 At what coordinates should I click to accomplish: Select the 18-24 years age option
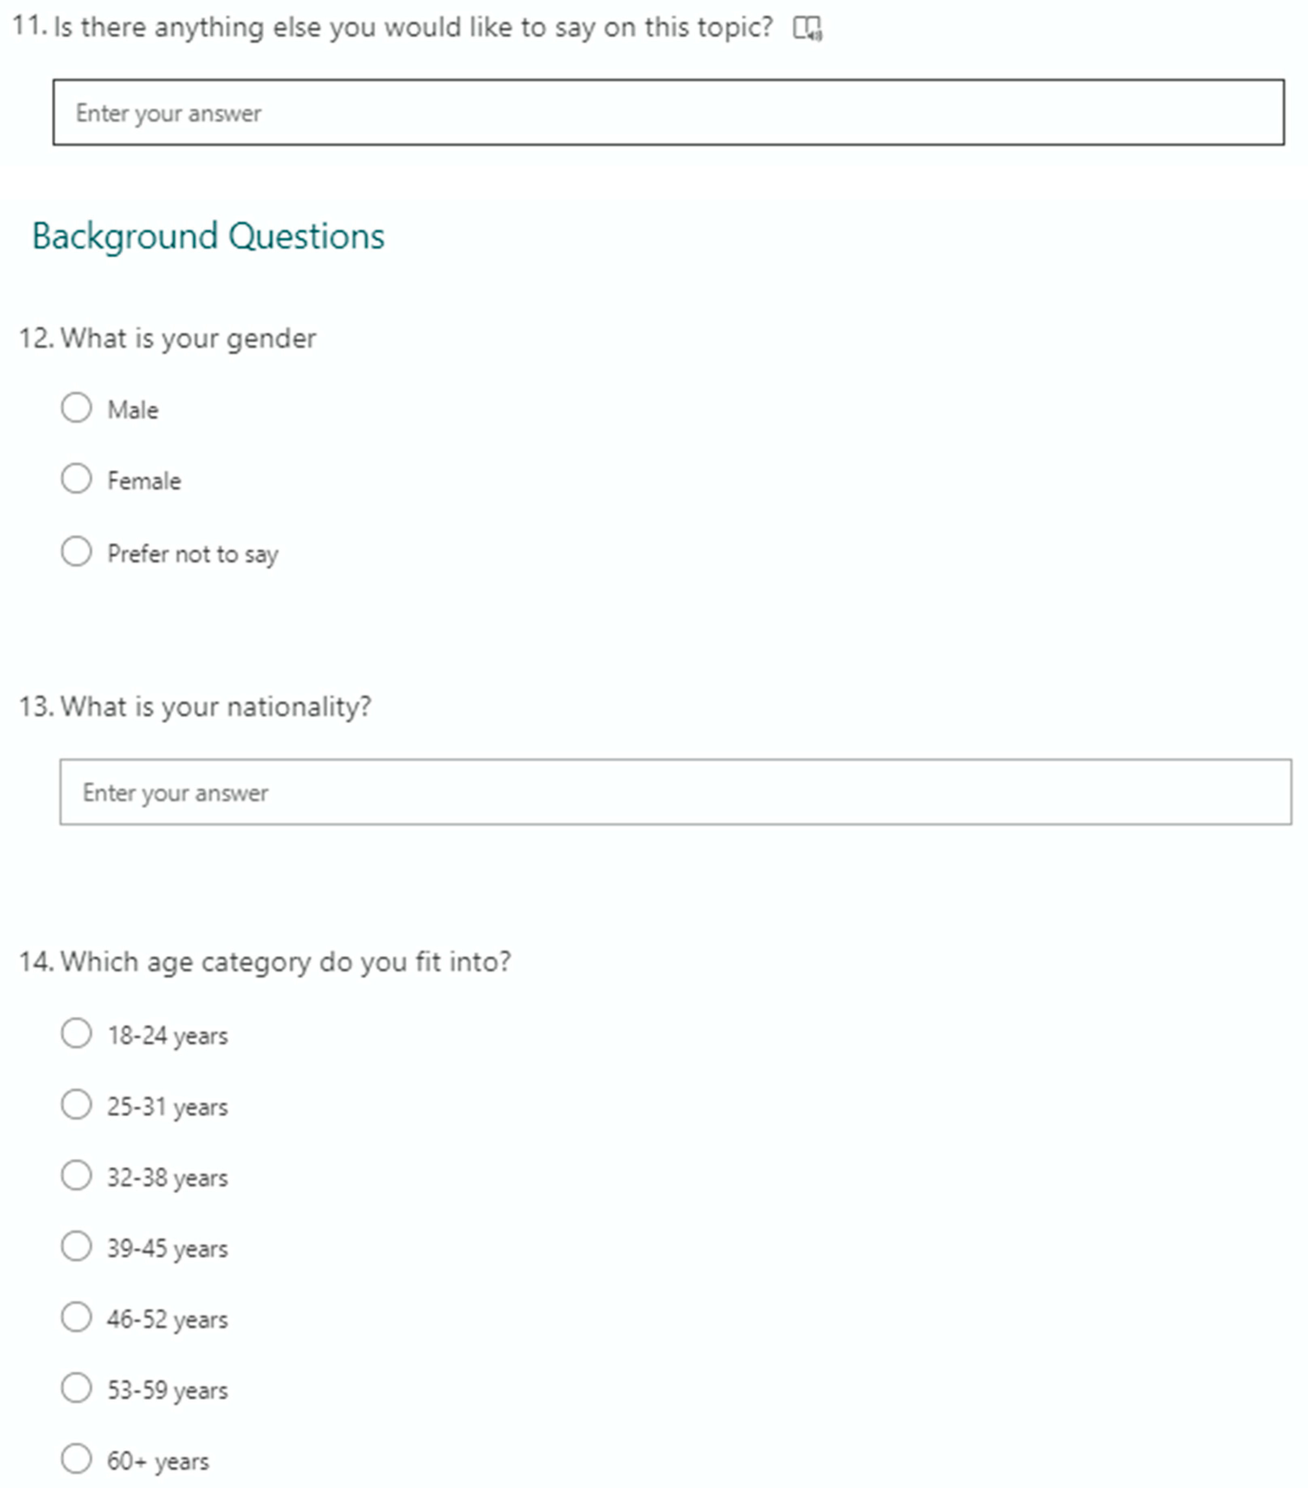pyautogui.click(x=76, y=1033)
